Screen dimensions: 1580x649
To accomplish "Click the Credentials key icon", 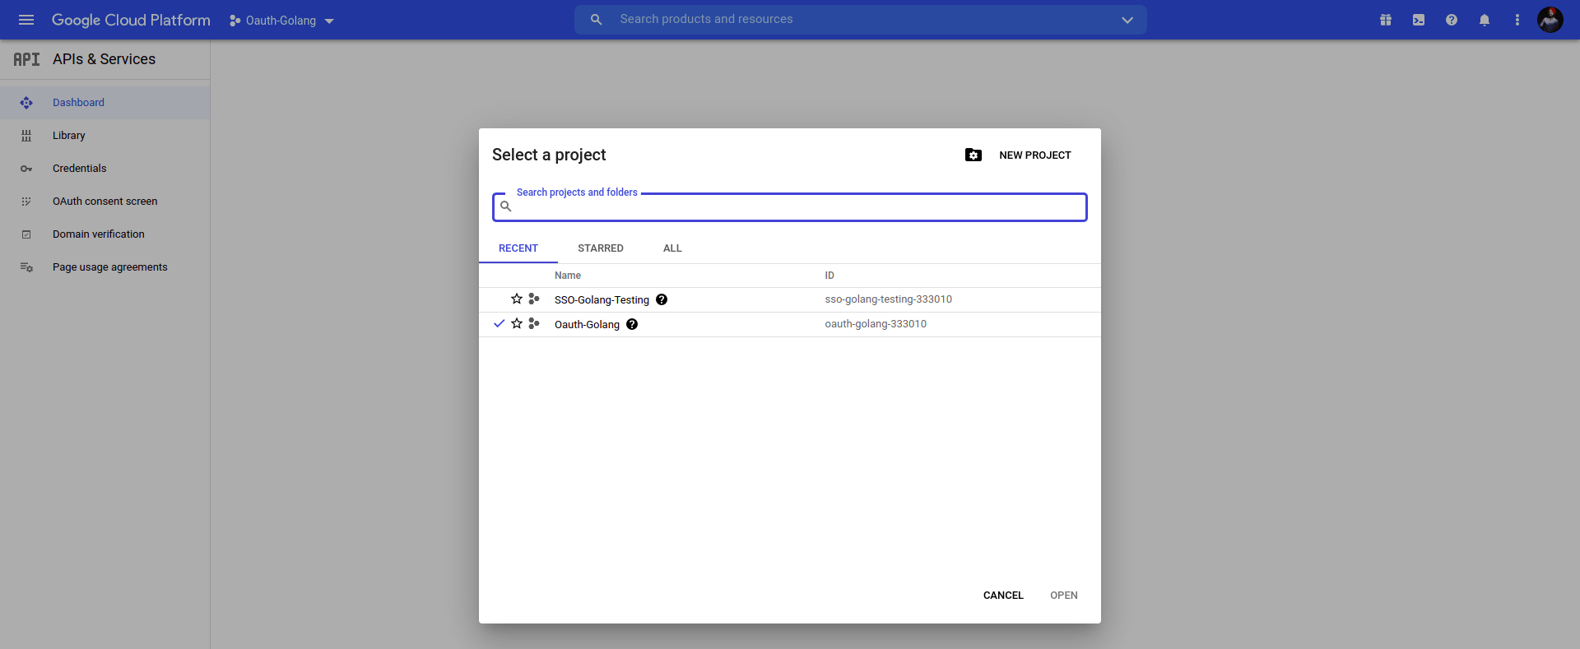I will pyautogui.click(x=26, y=169).
